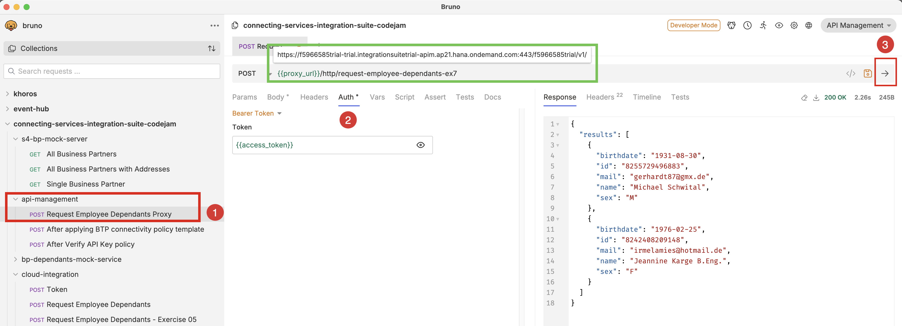
Task: Open the request Tests tab
Action: [465, 97]
